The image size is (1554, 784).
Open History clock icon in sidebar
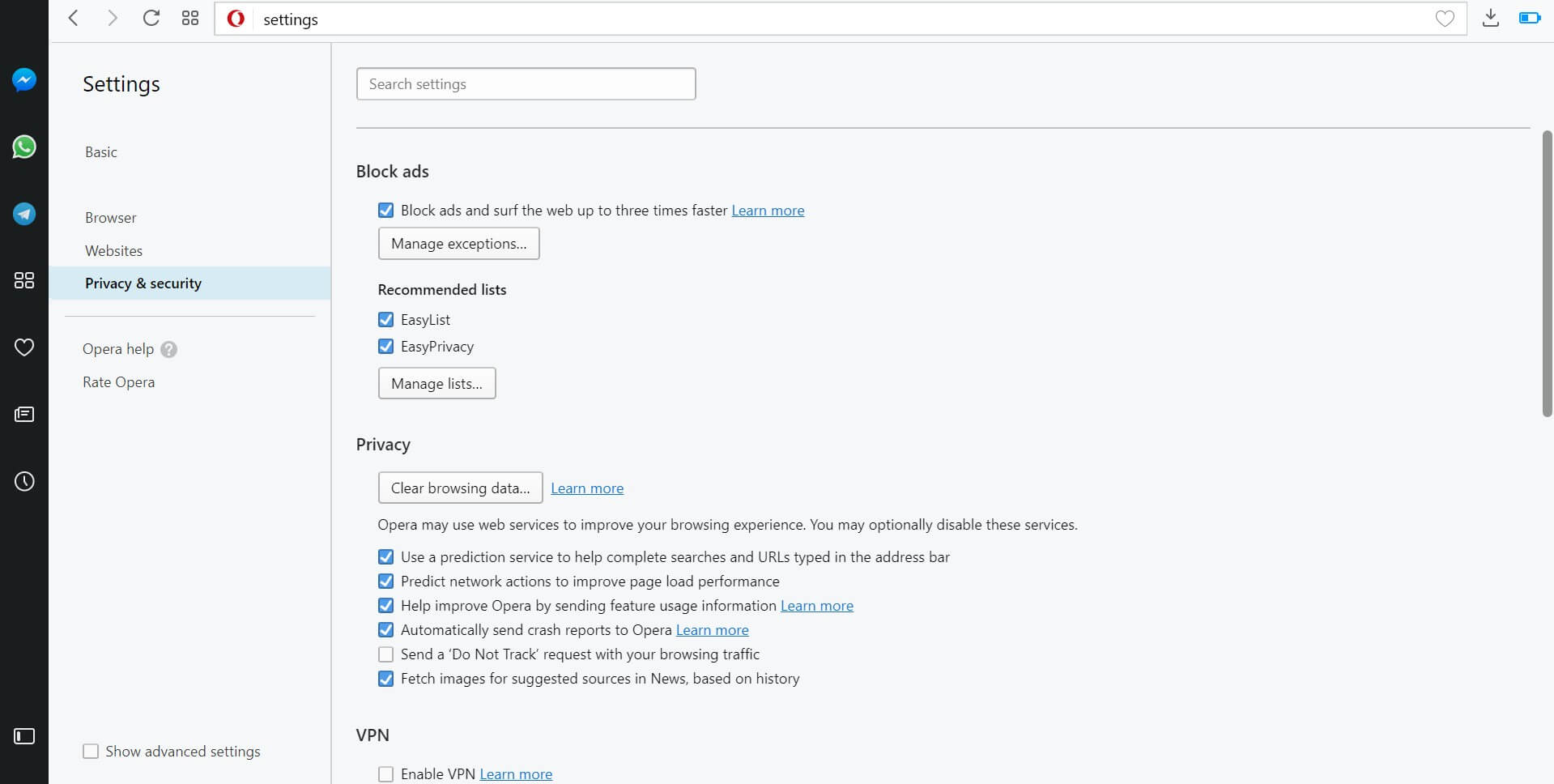(24, 481)
